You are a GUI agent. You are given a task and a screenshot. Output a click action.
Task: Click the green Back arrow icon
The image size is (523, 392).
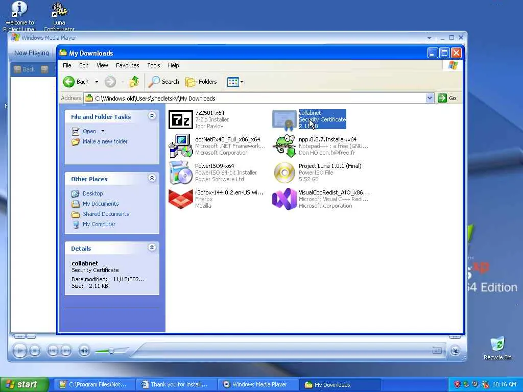pyautogui.click(x=69, y=82)
